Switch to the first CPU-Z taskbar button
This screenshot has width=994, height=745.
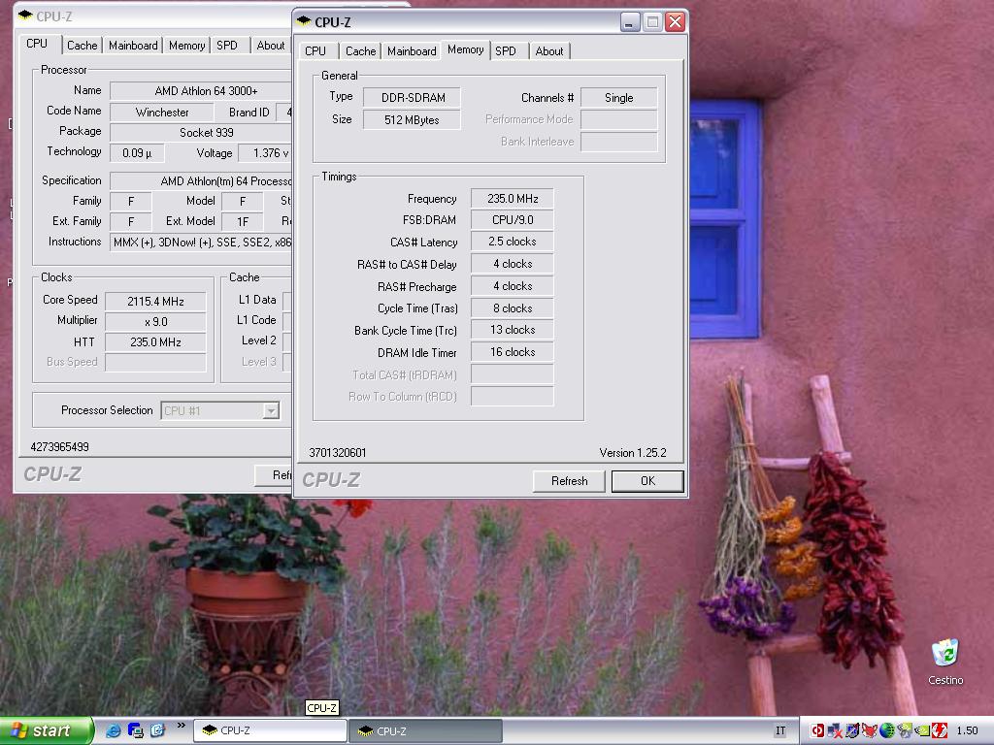coord(270,730)
